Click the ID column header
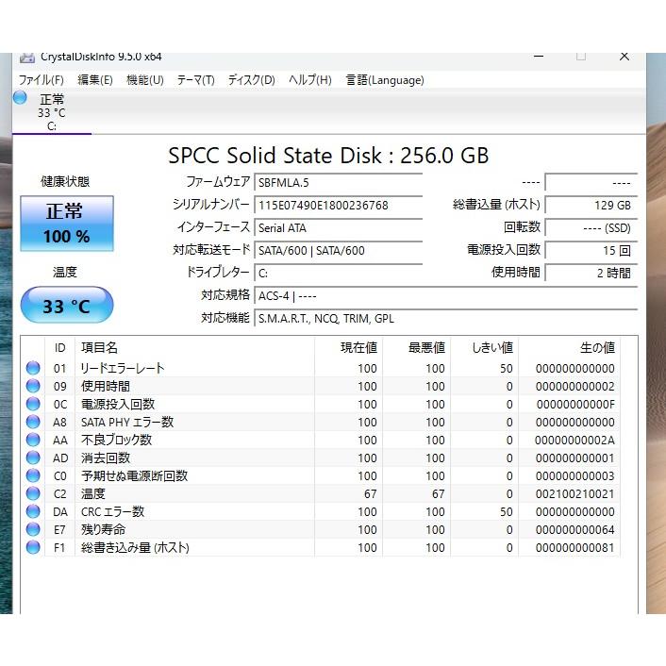Screen dimensions: 666x666 point(59,347)
